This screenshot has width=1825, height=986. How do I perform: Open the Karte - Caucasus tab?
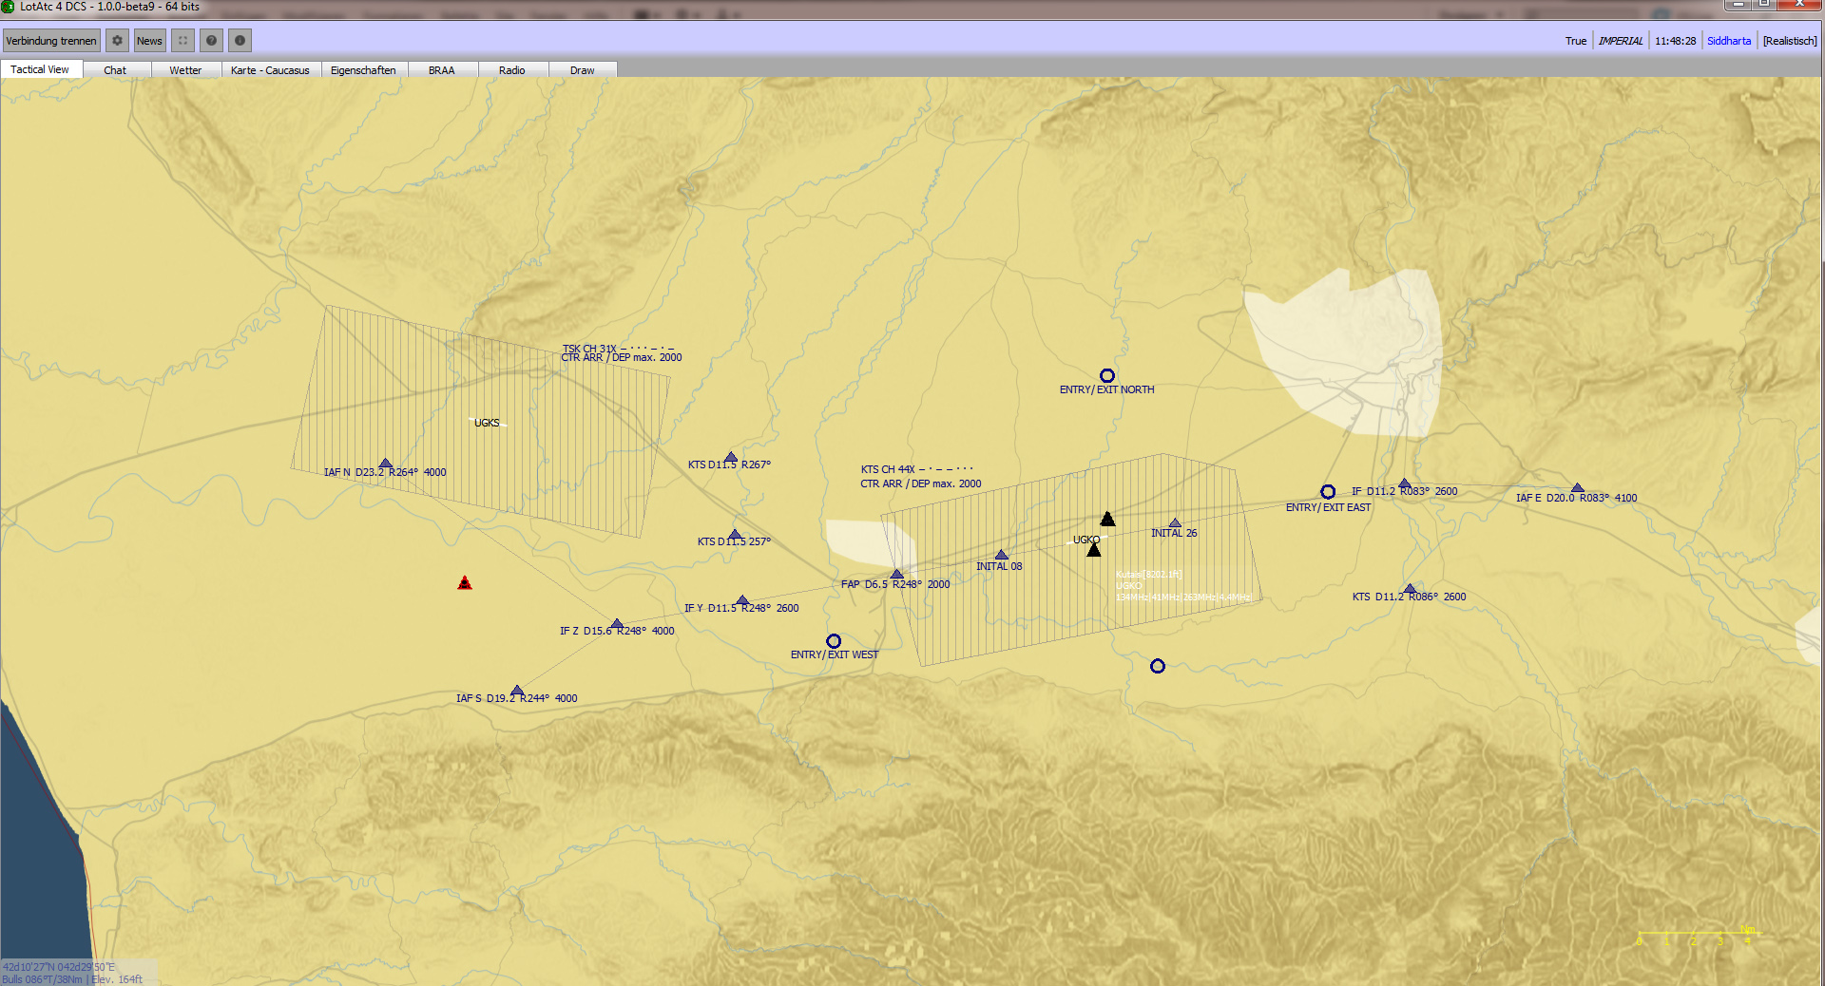click(x=270, y=70)
